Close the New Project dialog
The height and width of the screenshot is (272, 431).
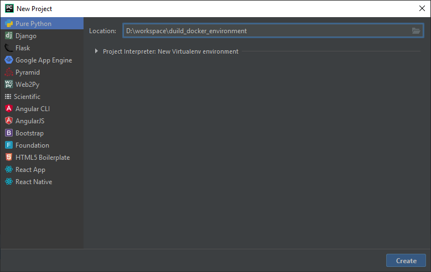[422, 8]
